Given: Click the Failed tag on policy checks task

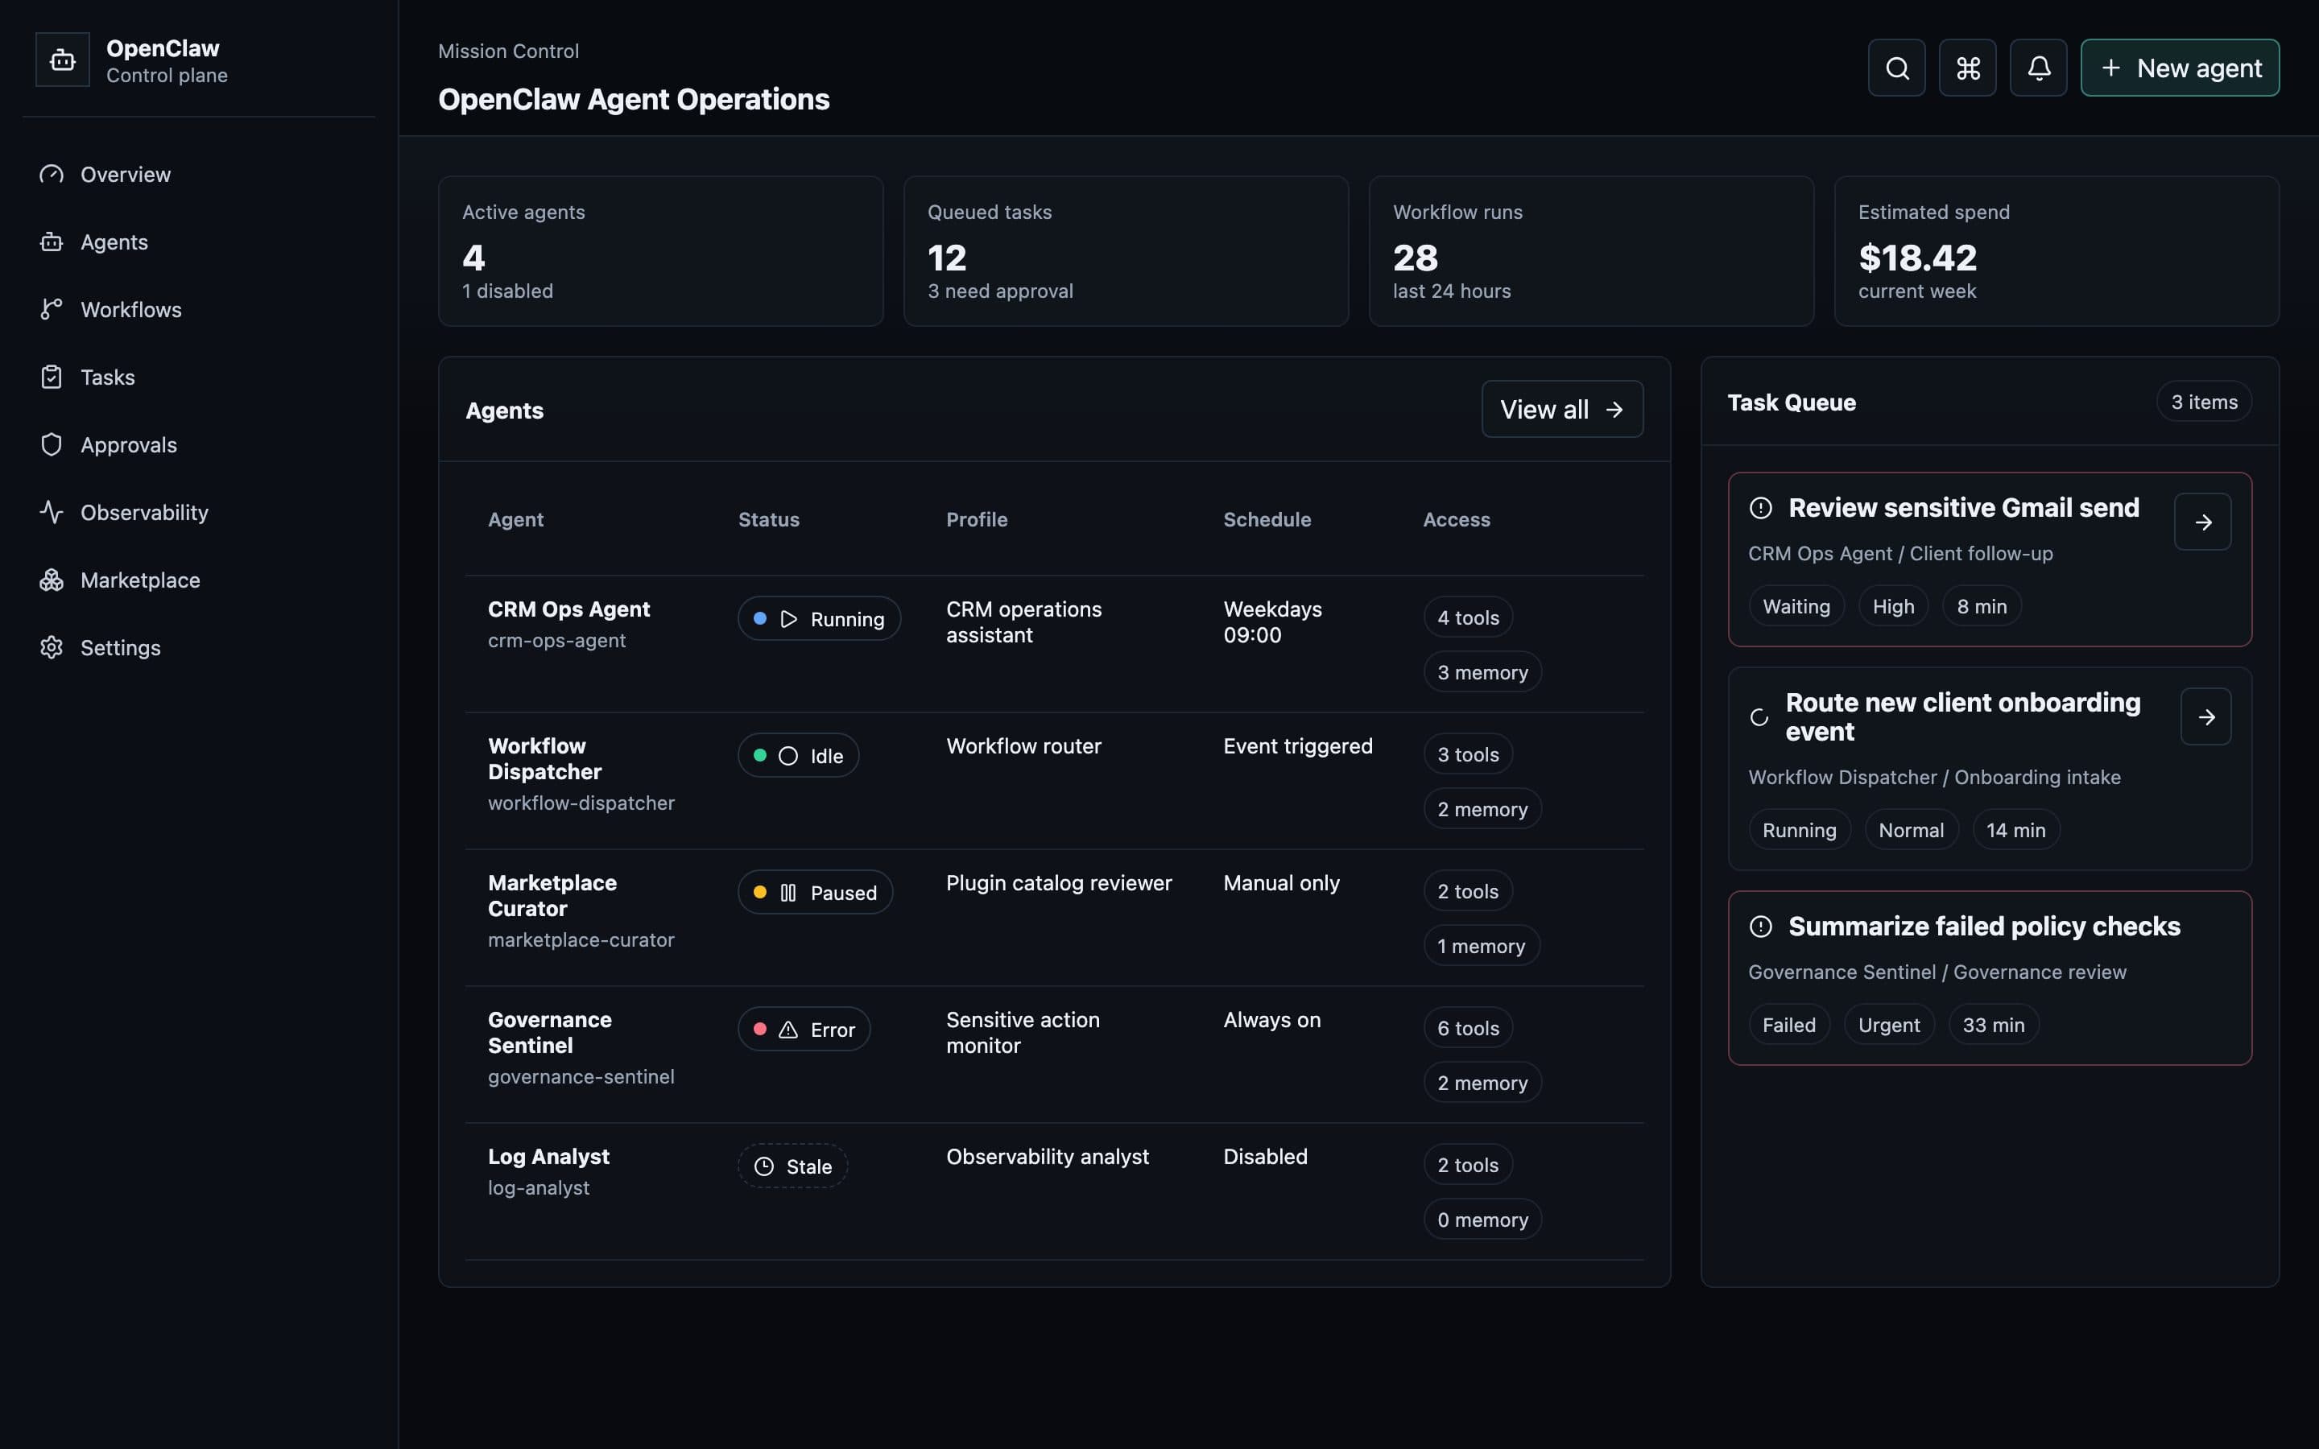Looking at the screenshot, I should 1789,1025.
